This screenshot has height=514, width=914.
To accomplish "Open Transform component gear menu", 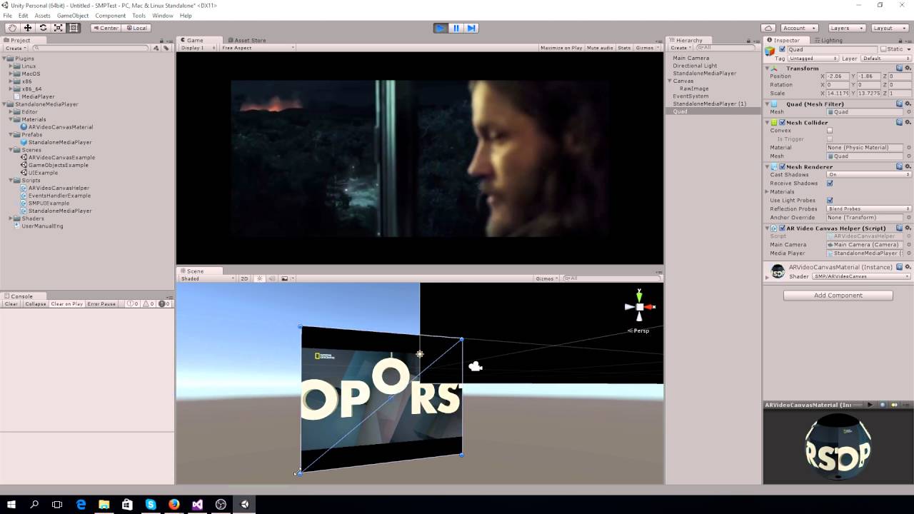I will [x=908, y=68].
